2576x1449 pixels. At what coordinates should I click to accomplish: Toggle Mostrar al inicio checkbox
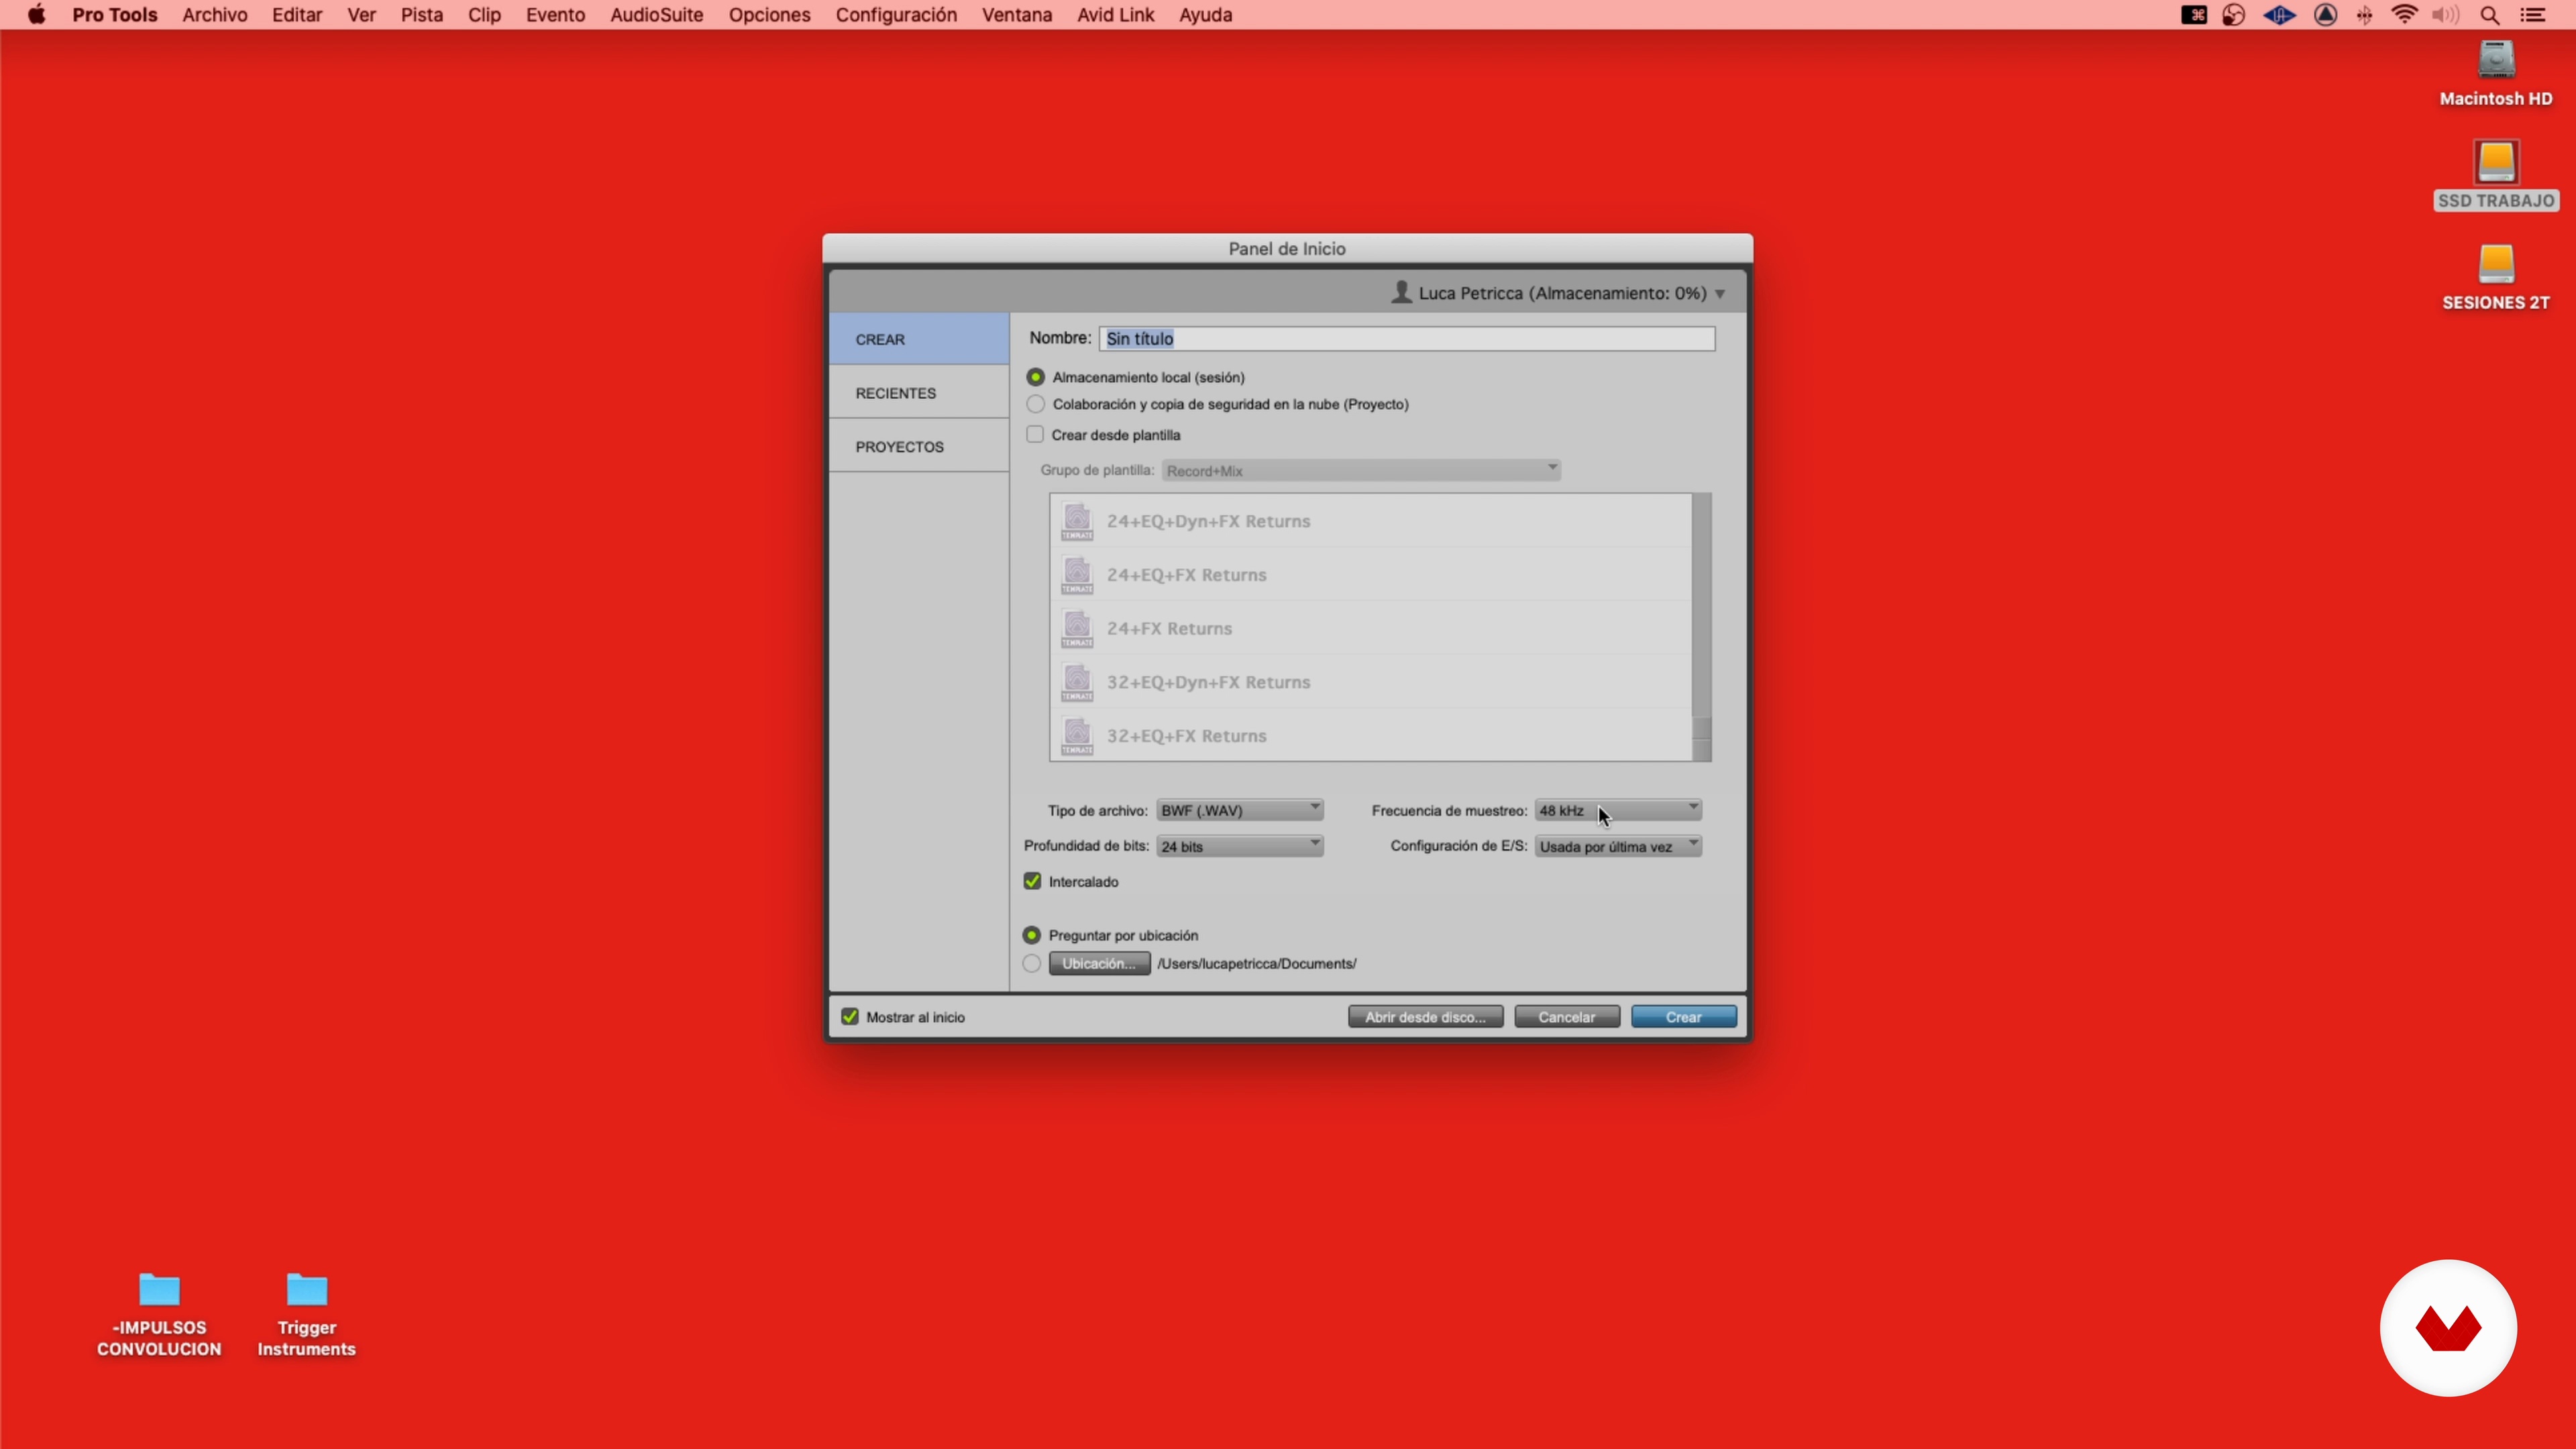click(x=850, y=1017)
